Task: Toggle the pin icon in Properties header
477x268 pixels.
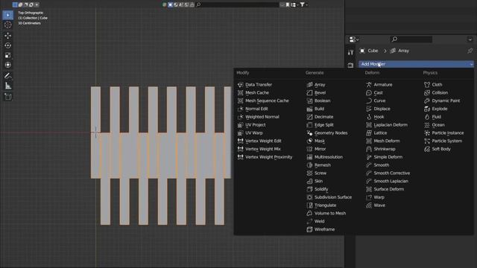Action: coord(470,51)
